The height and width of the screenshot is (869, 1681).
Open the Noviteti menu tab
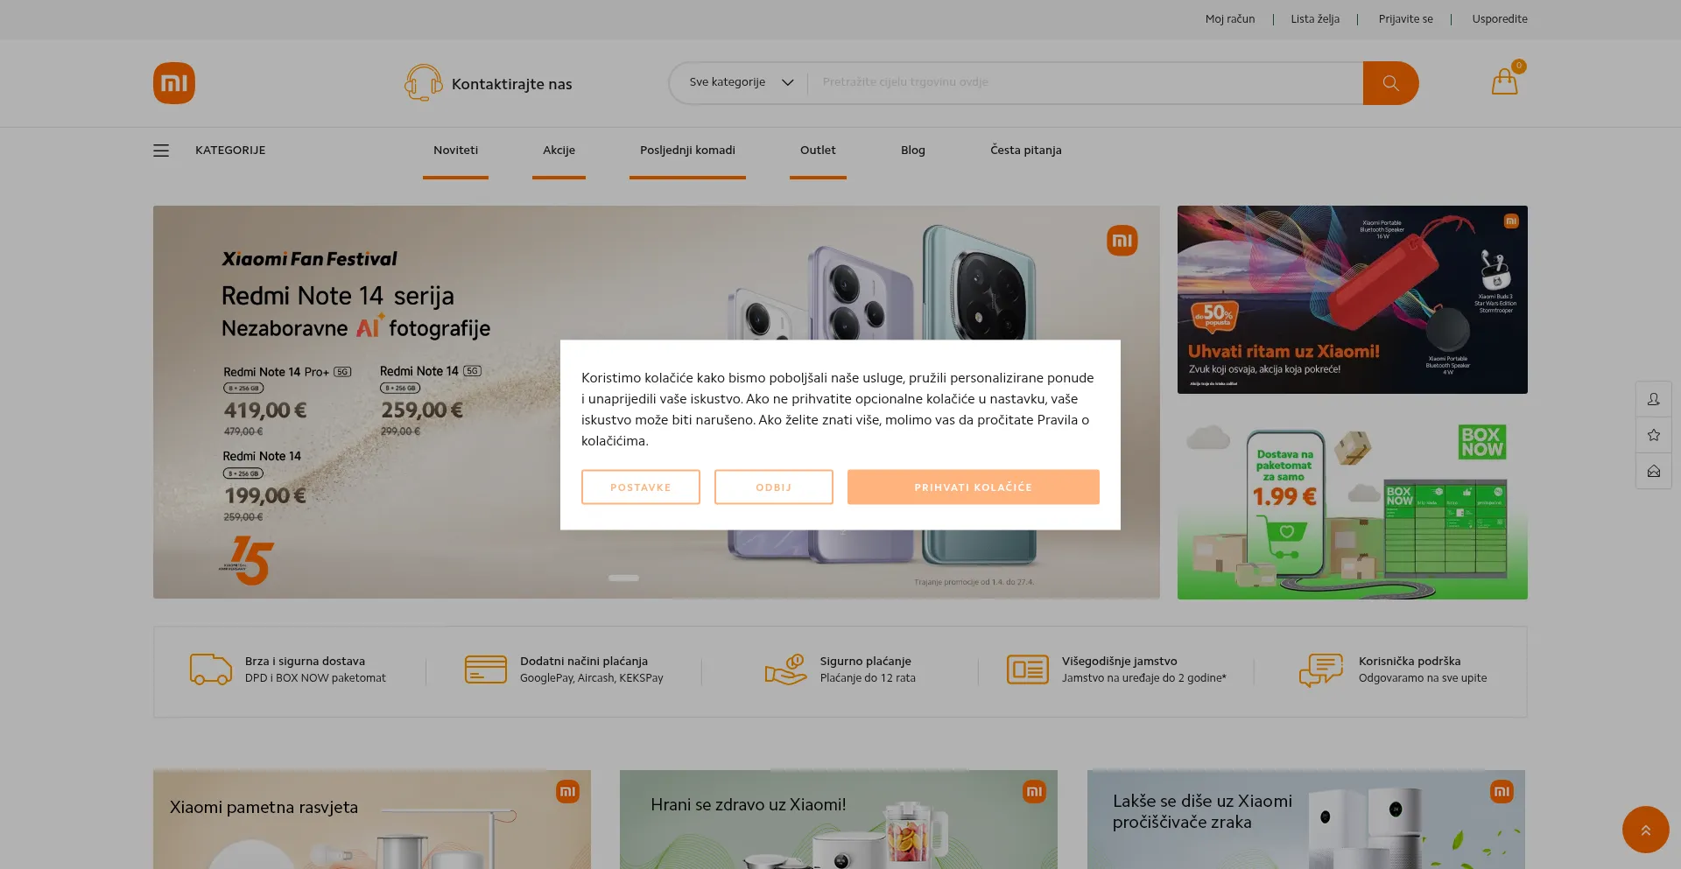[x=455, y=151]
